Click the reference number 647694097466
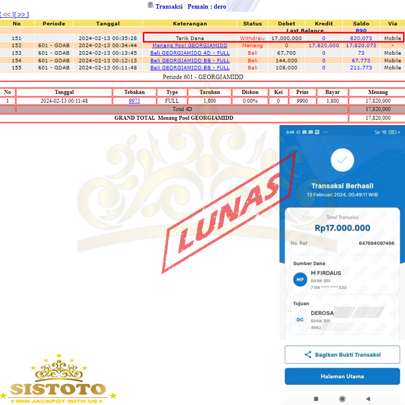Image resolution: width=405 pixels, height=405 pixels. [x=376, y=243]
